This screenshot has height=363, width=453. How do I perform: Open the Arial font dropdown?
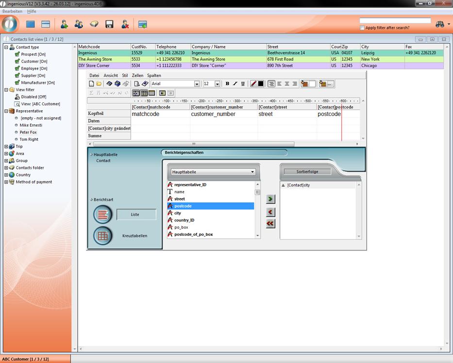[x=197, y=84]
